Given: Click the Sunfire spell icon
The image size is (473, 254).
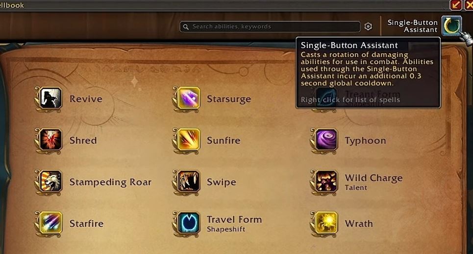Looking at the screenshot, I should (x=189, y=140).
